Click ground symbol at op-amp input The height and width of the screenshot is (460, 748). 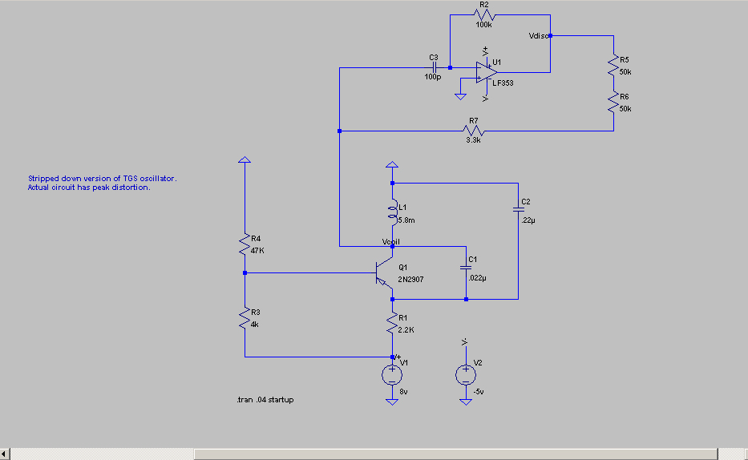[x=460, y=96]
